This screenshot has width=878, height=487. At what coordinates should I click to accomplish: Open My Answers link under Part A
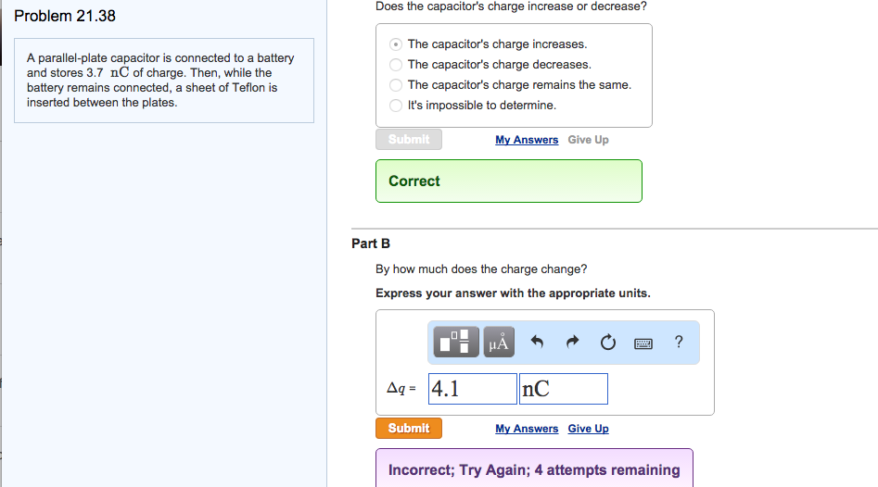tap(527, 140)
